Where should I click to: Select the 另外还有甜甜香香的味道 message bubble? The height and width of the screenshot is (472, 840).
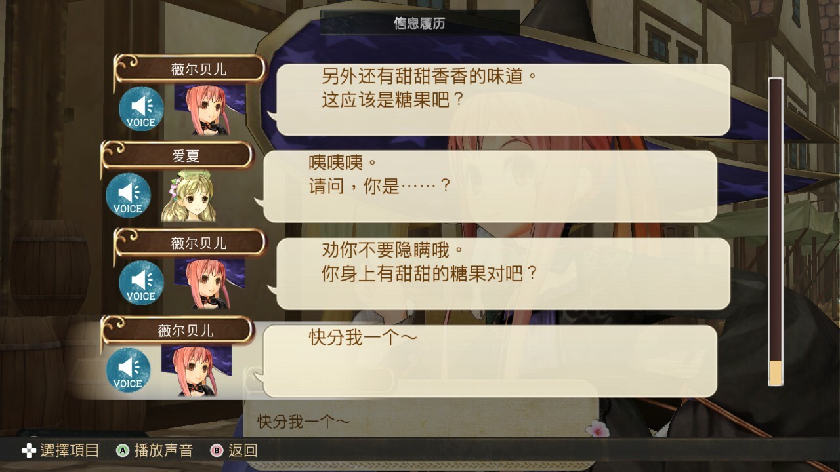coord(503,100)
